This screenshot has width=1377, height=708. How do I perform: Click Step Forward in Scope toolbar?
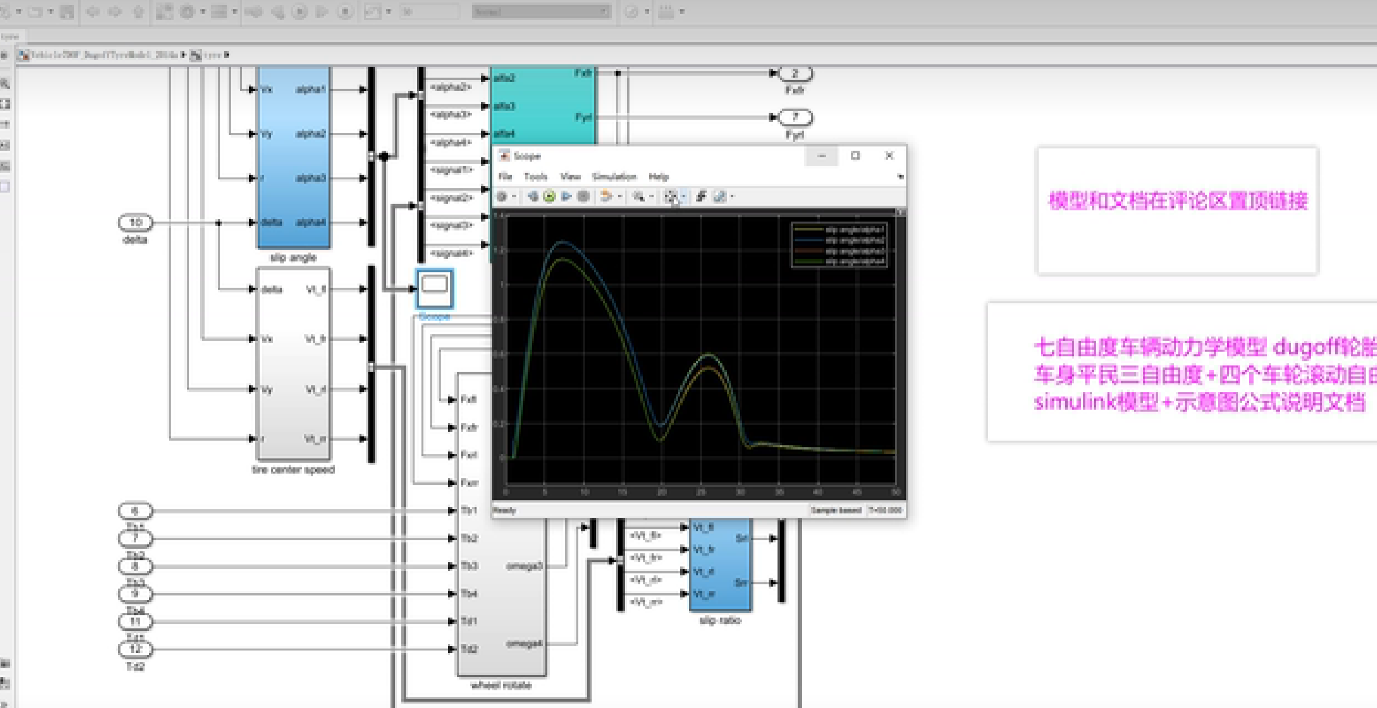pos(567,196)
